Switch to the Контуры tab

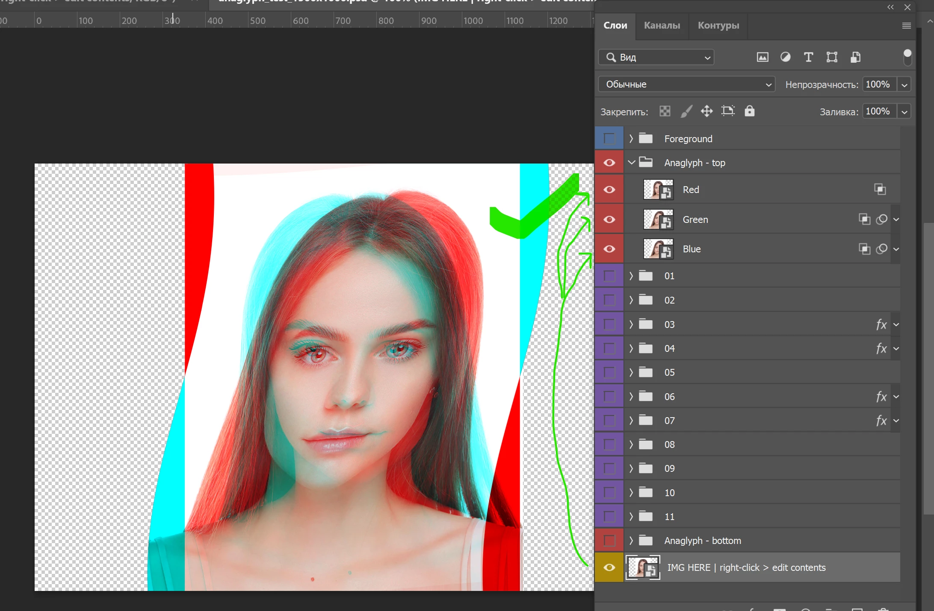click(718, 26)
